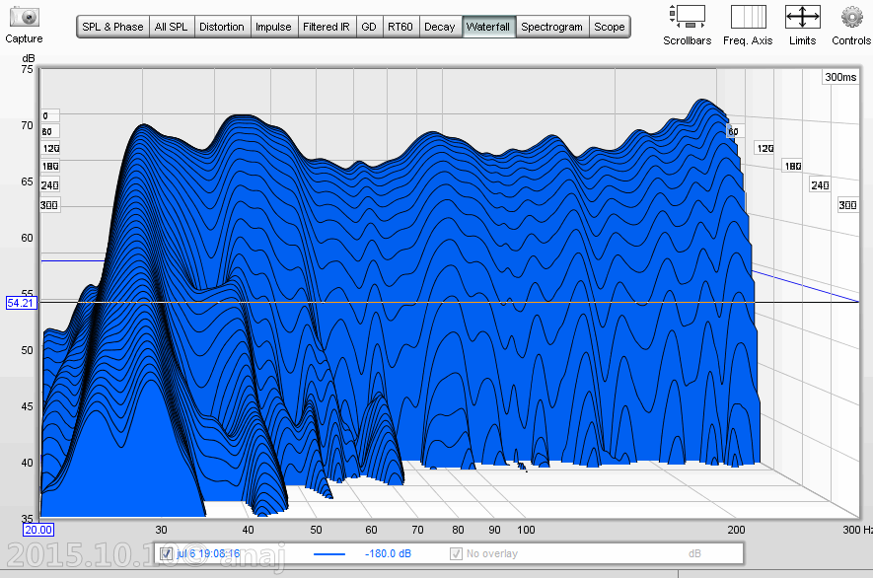
Task: Switch to the Scope tab
Action: pos(610,27)
